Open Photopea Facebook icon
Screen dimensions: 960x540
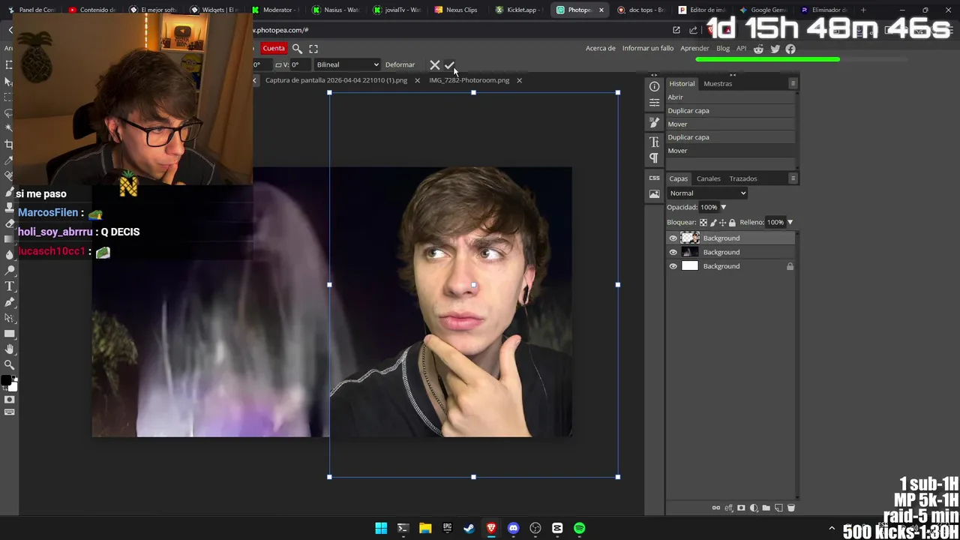[790, 49]
